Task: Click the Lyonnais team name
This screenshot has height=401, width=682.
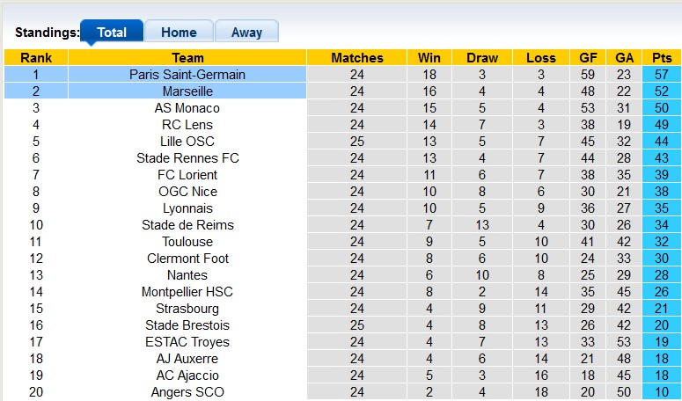Action: coord(187,208)
